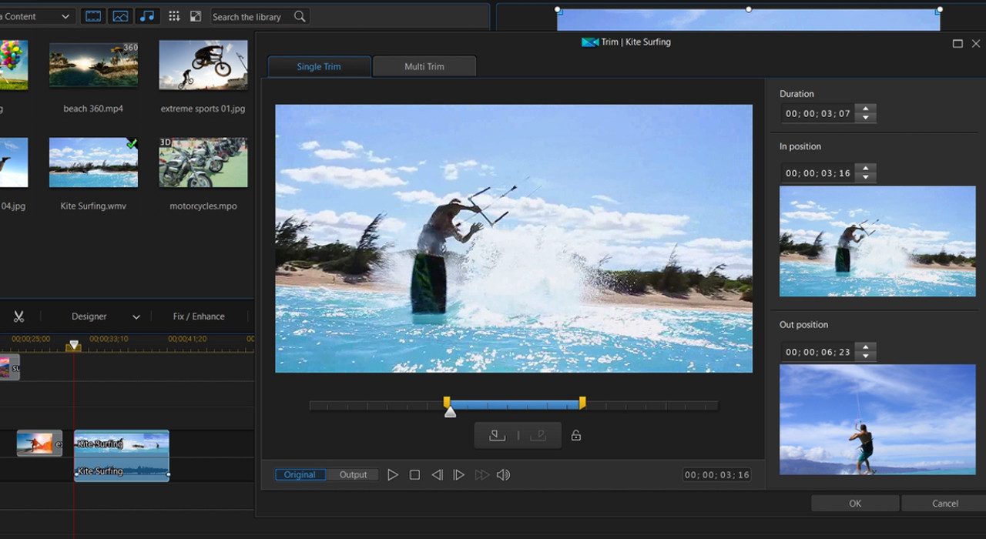Select the Kite Surfing audio clip on the timeline
The height and width of the screenshot is (539, 986).
[x=122, y=469]
